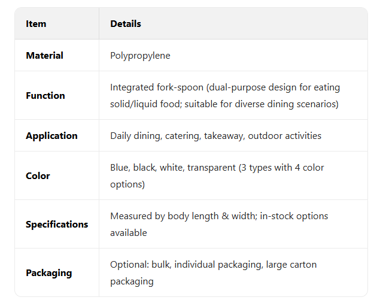383x303 pixels.
Task: Click the Item column header
Action: point(36,24)
